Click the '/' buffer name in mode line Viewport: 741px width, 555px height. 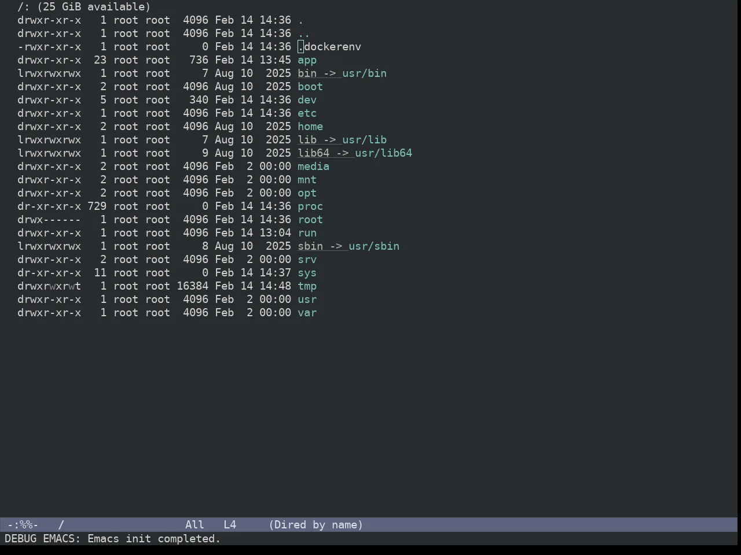[61, 525]
